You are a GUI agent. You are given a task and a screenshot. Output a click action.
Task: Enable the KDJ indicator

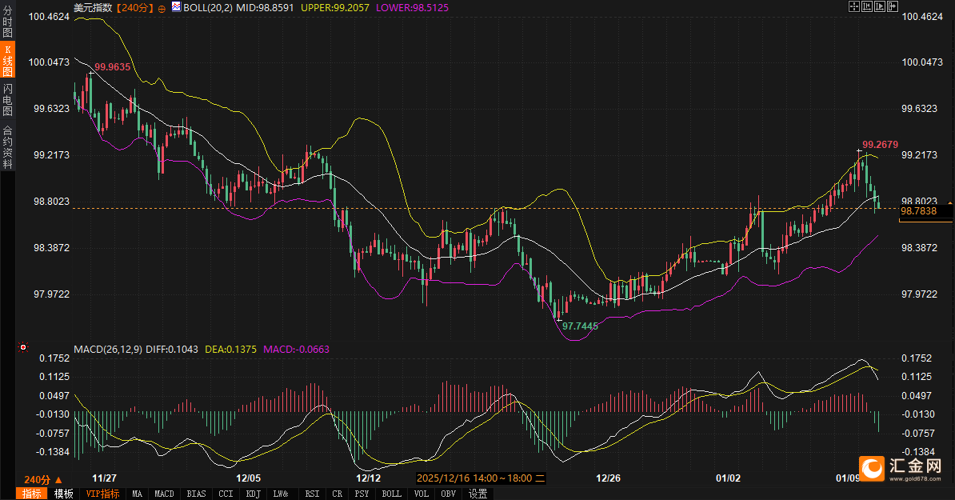click(x=253, y=494)
